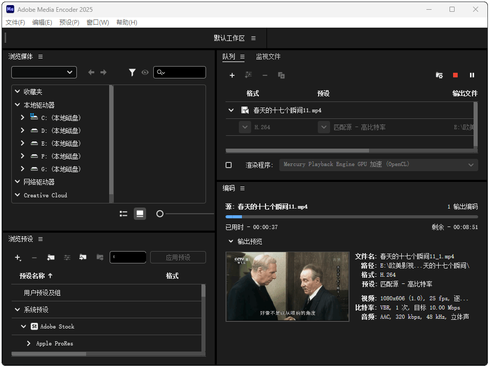Add a new source to the queue
Image resolution: width=491 pixels, height=370 pixels.
click(x=232, y=75)
